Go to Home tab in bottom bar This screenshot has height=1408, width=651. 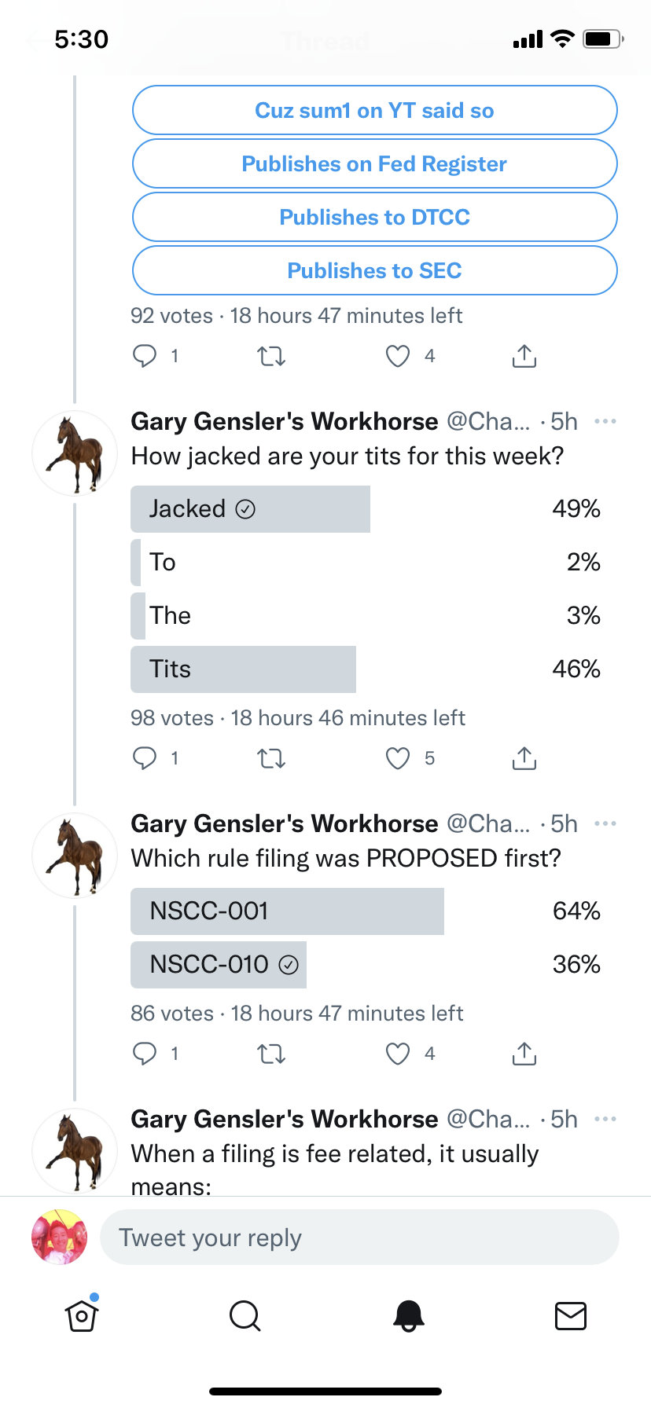click(82, 1315)
